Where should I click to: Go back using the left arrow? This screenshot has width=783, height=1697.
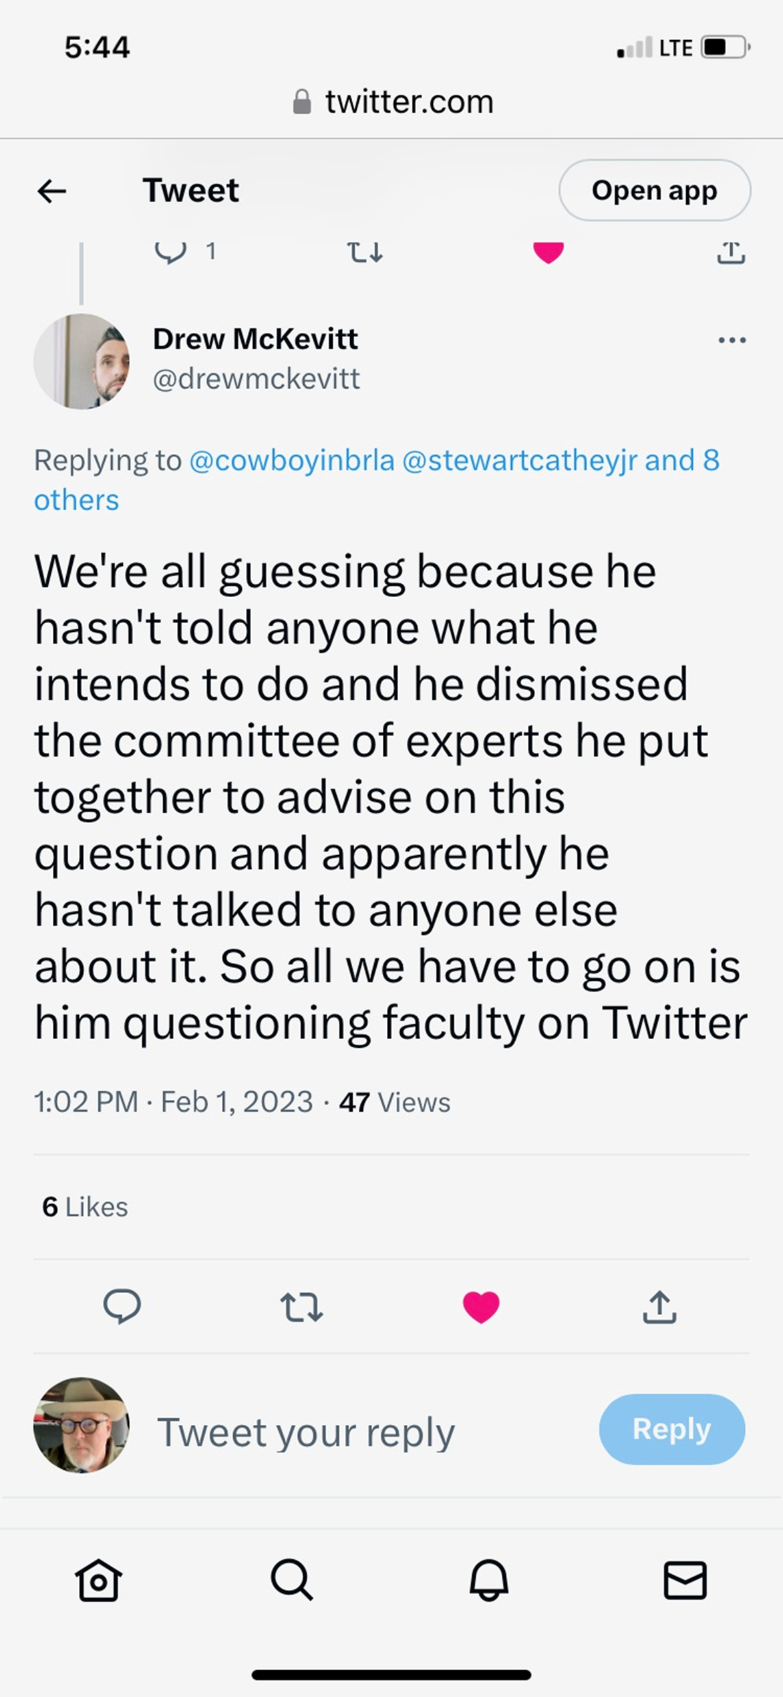pos(51,192)
